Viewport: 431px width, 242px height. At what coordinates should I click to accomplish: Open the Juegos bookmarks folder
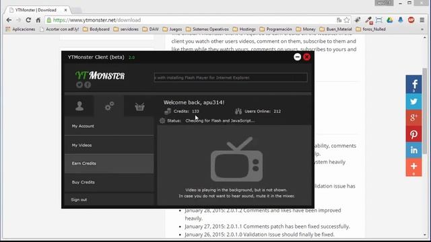pos(172,29)
